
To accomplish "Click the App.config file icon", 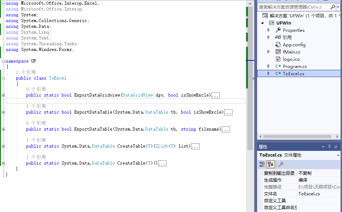I will tap(278, 45).
